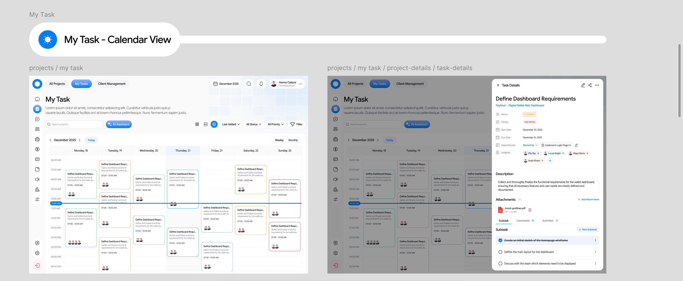This screenshot has height=281, width=683.
Task: Close the Task Details panel
Action: (498, 85)
